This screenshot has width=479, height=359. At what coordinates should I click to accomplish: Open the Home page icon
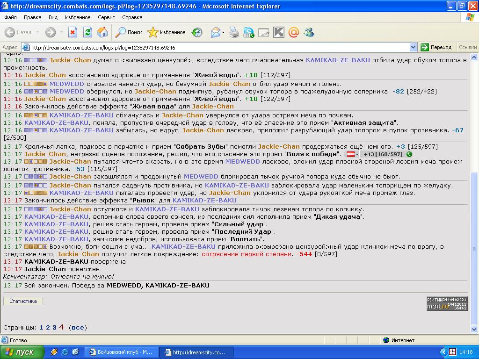[102, 32]
